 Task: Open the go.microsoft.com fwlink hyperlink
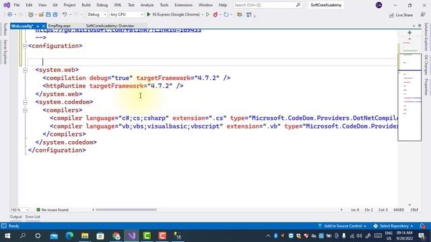click(119, 30)
